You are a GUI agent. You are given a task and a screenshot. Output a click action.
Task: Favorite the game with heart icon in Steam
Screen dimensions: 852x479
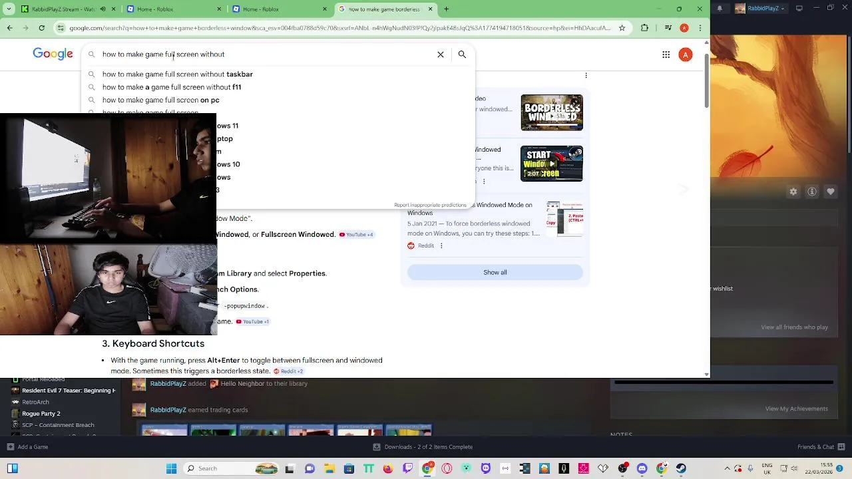click(x=831, y=192)
